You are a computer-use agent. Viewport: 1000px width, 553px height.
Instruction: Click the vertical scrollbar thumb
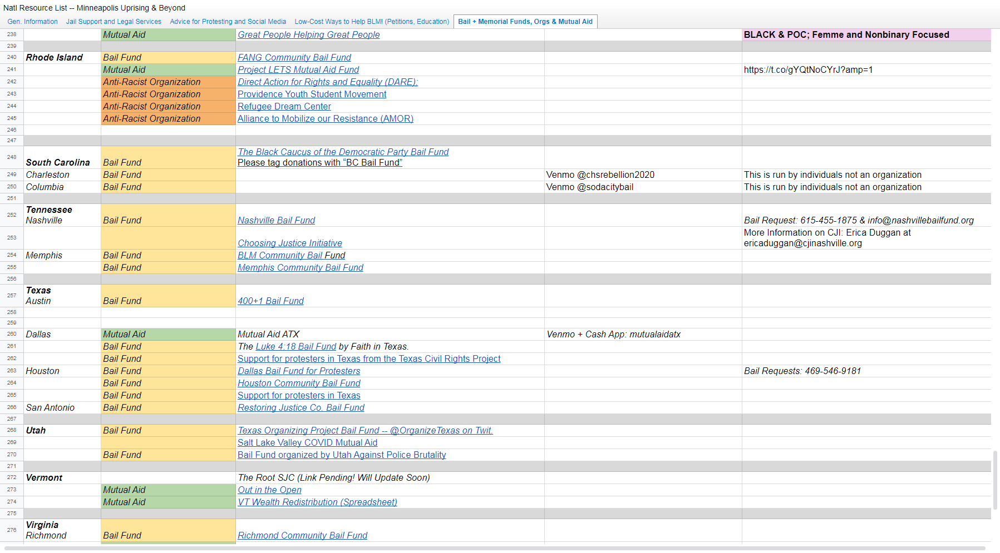coord(996,480)
